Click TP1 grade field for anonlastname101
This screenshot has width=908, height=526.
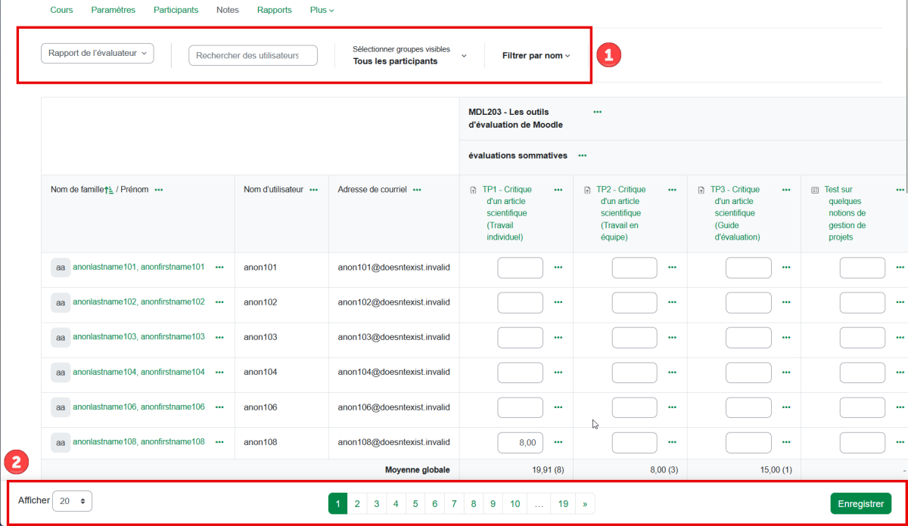(x=520, y=268)
